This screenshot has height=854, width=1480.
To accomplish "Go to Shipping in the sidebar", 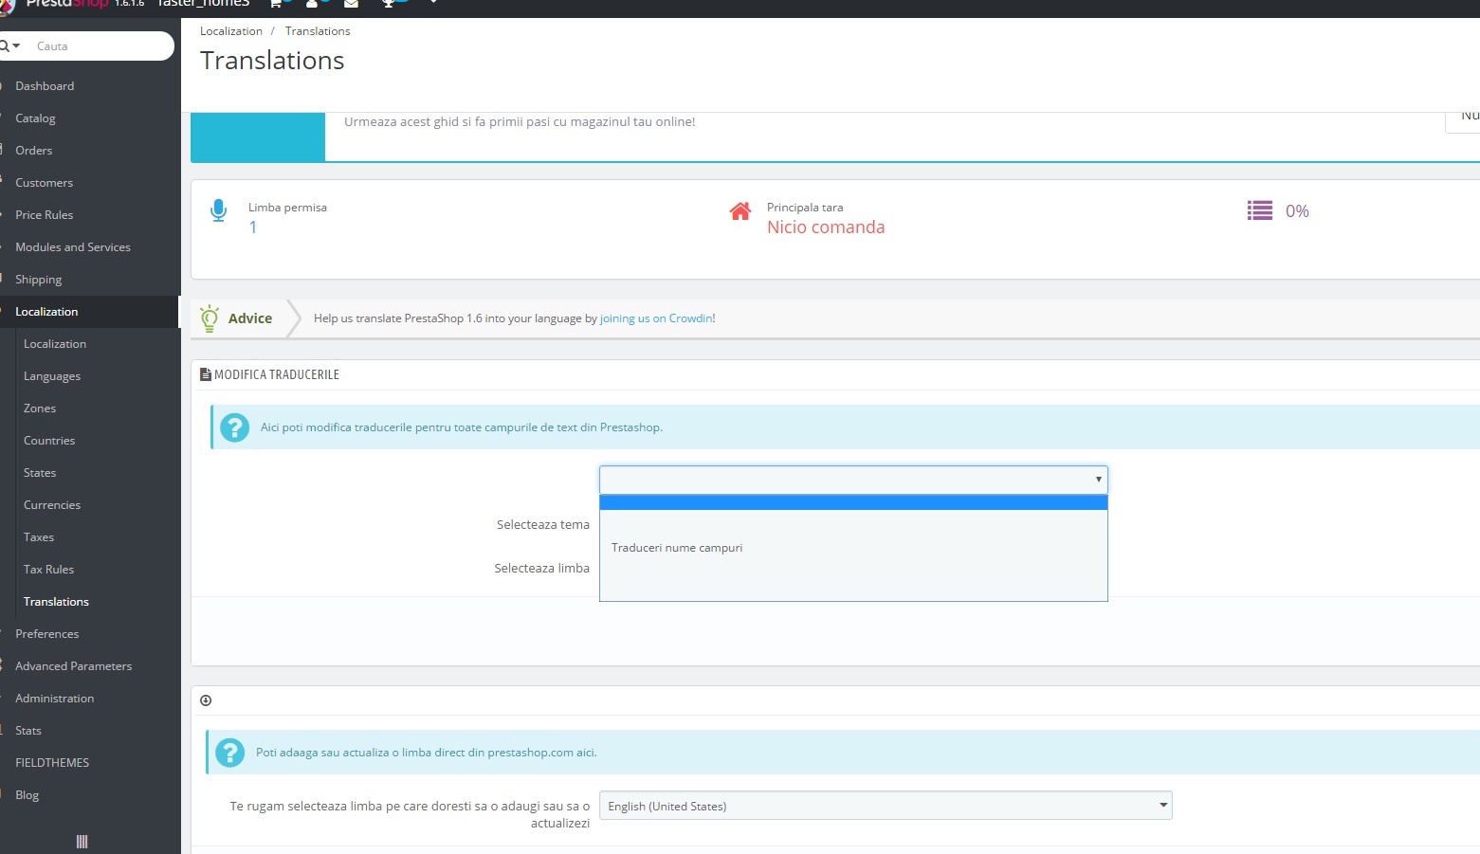I will (38, 280).
